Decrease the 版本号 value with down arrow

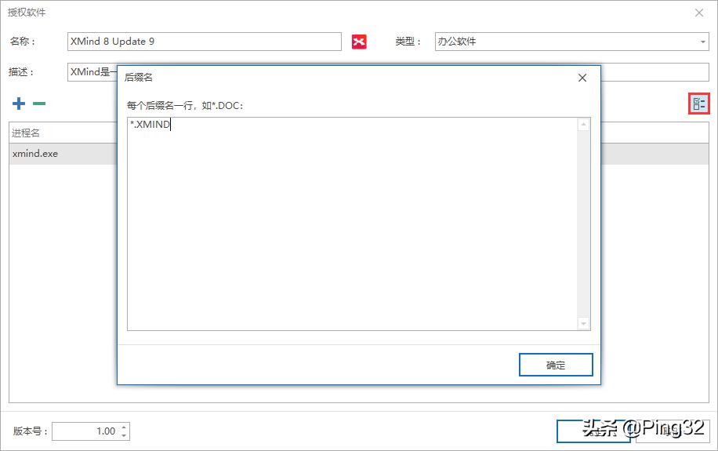tap(124, 435)
